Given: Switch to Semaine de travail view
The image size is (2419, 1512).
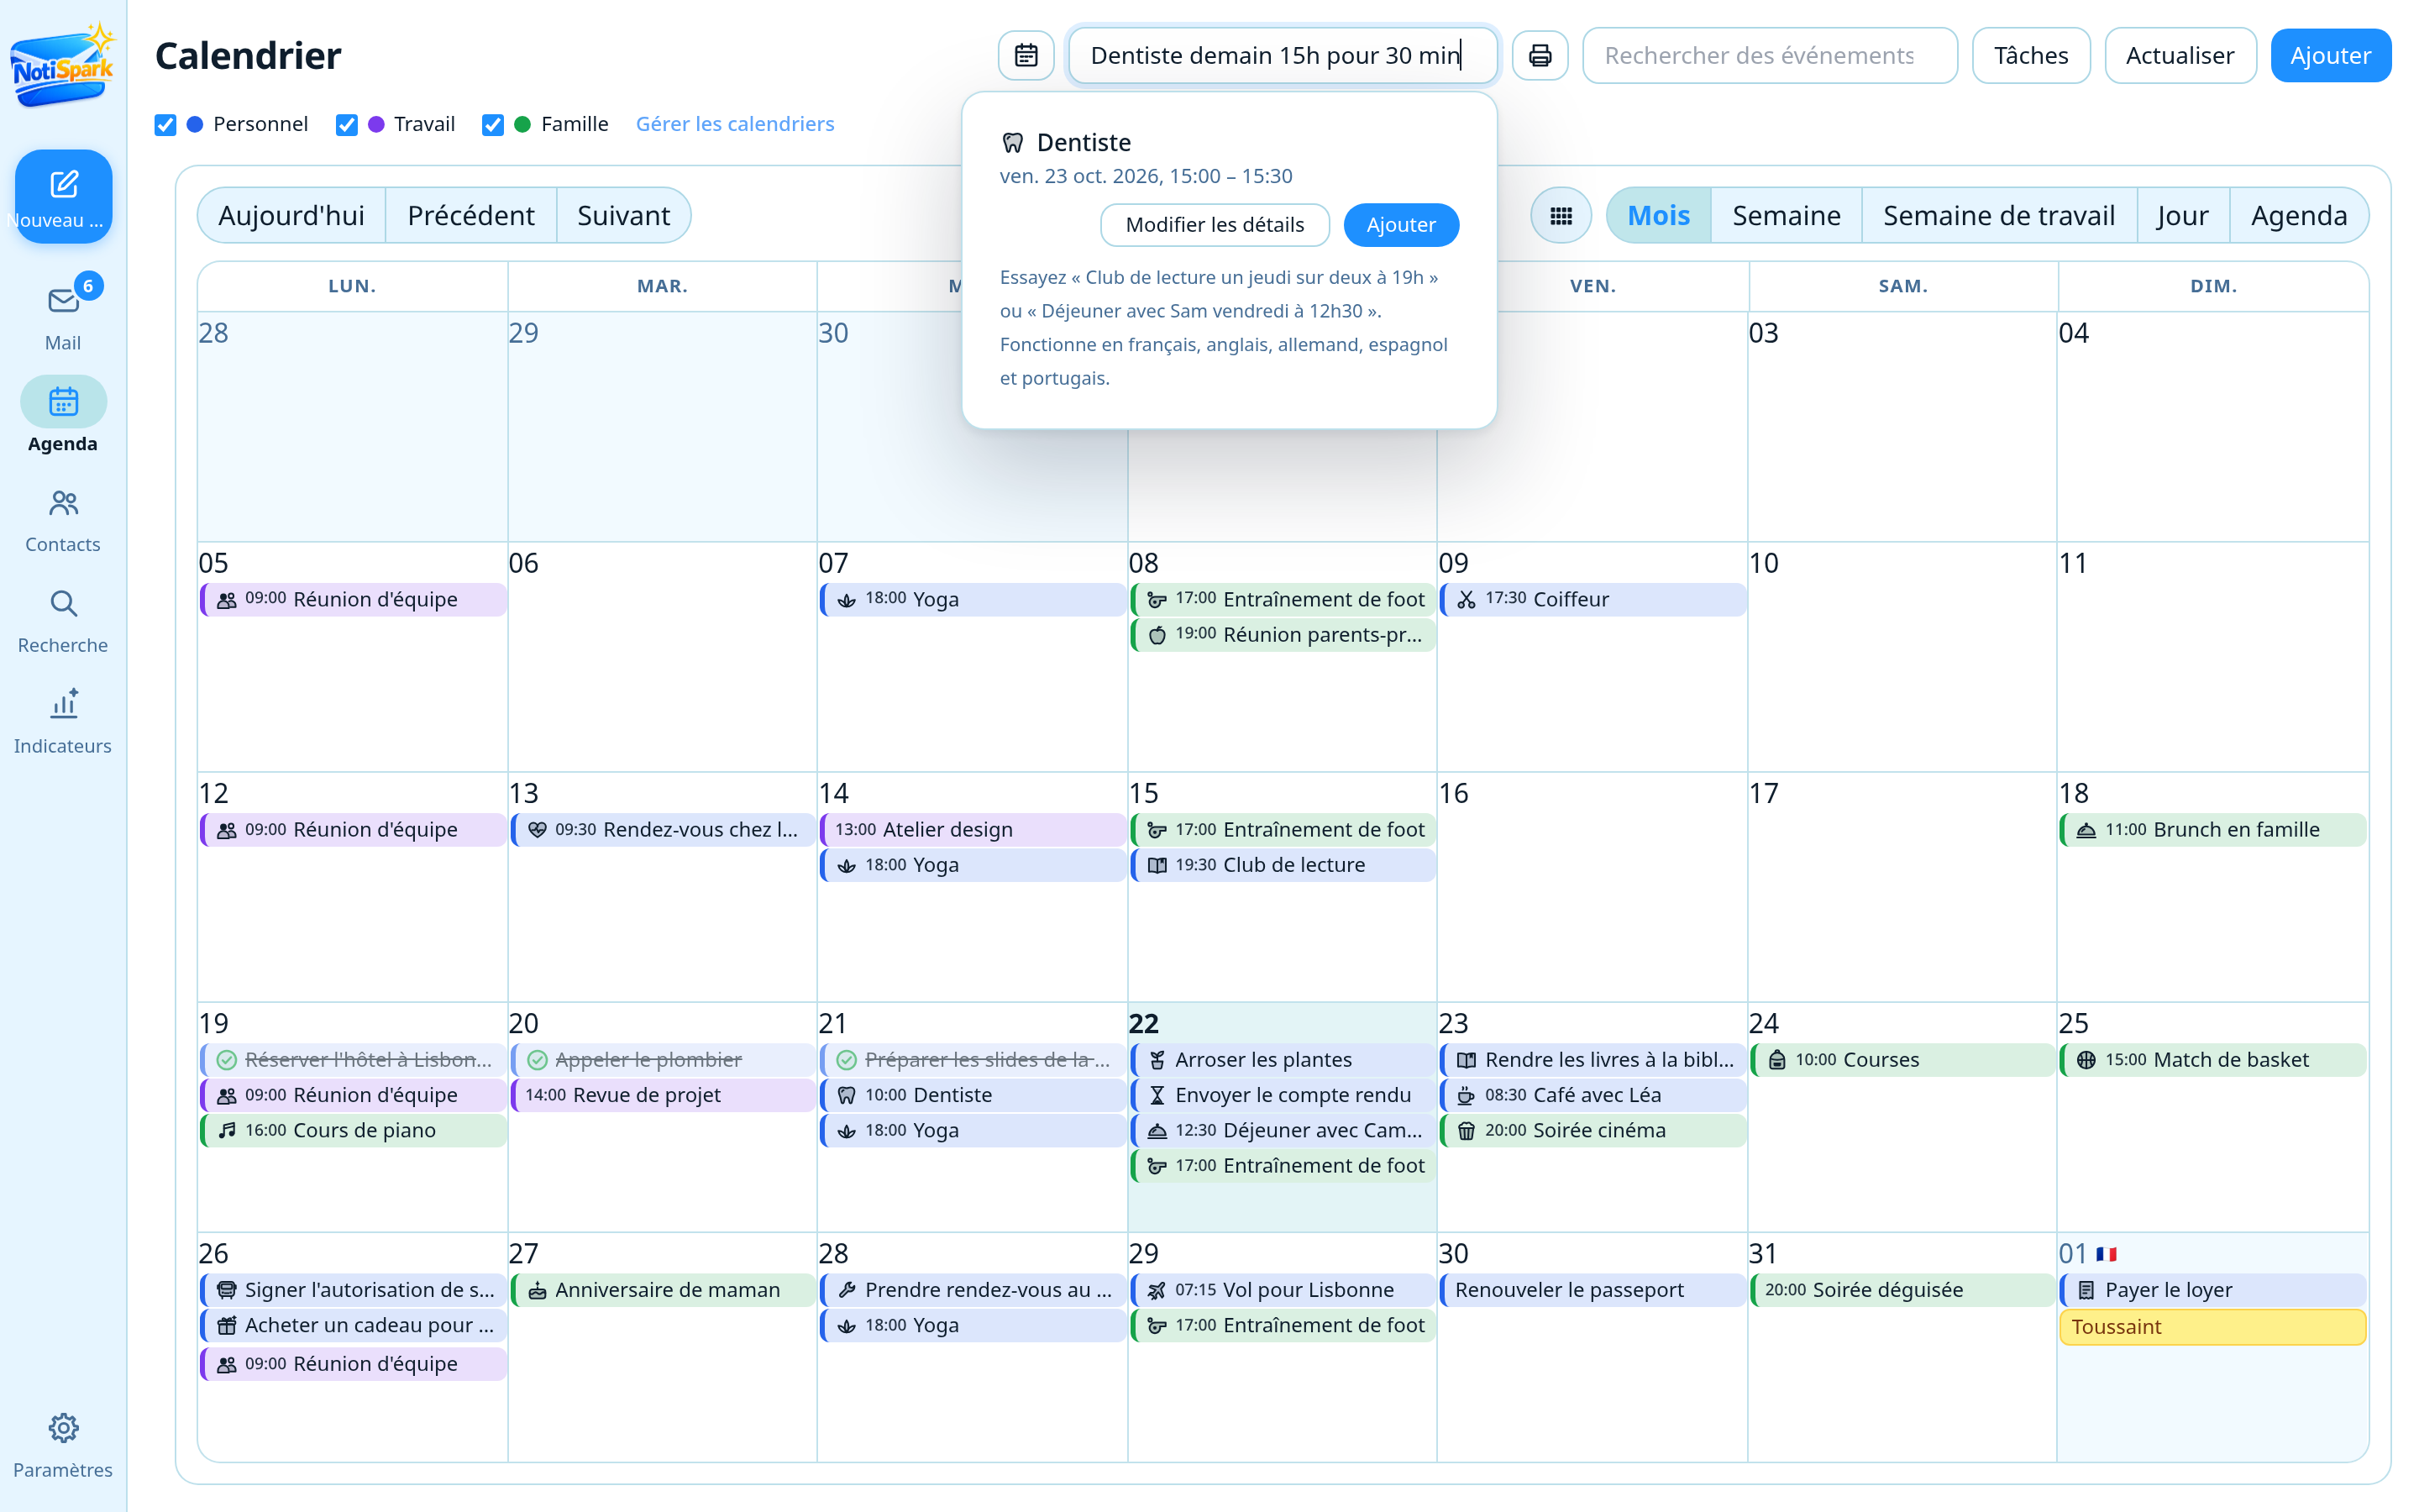Looking at the screenshot, I should pyautogui.click(x=1999, y=215).
